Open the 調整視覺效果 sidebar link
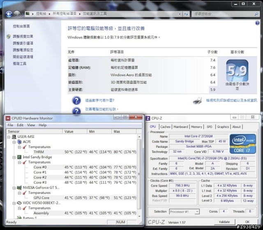 [x=23, y=37]
